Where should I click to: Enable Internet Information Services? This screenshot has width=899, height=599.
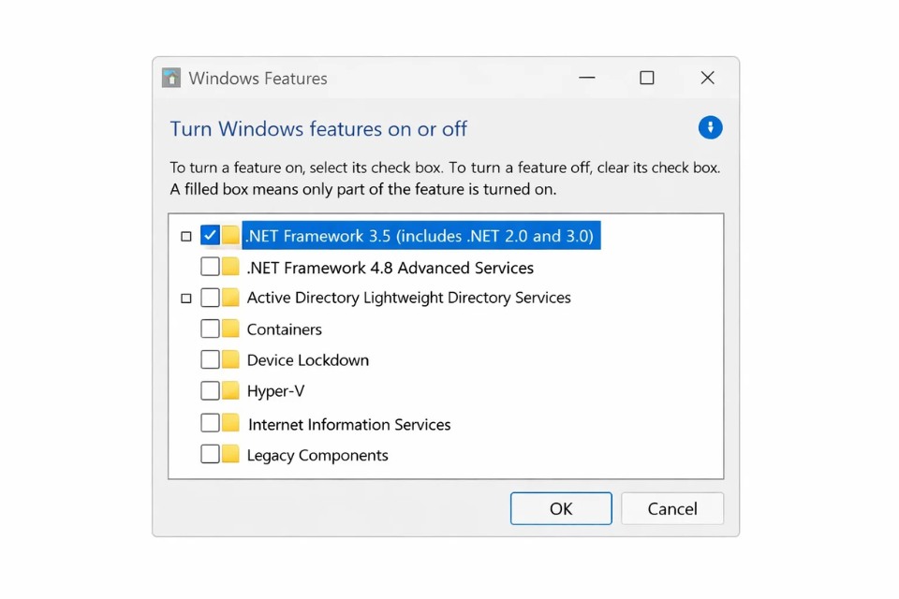pyautogui.click(x=210, y=422)
